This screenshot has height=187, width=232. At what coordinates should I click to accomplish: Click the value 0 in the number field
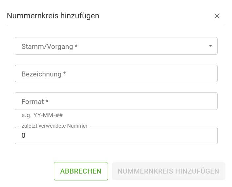pos(23,135)
